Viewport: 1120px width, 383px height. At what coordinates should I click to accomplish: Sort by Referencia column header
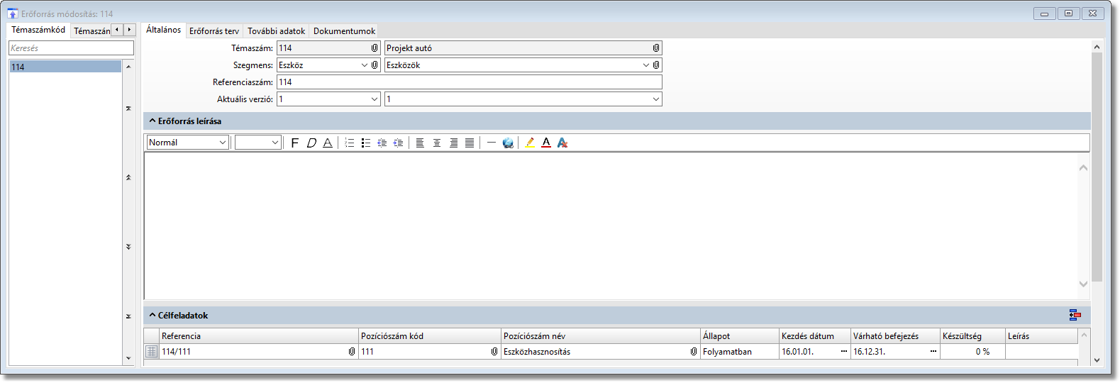click(x=259, y=336)
